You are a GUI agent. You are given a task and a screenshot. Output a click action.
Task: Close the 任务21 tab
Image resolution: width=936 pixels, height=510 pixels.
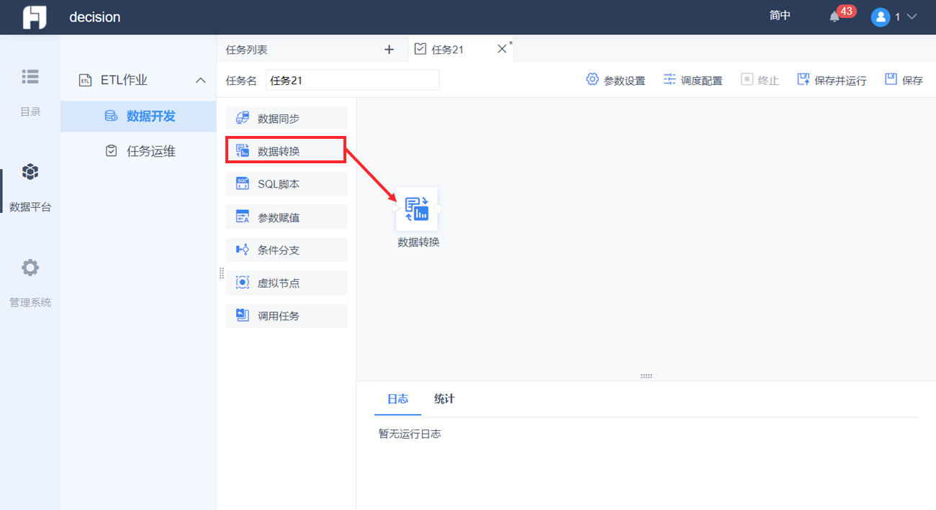point(502,49)
